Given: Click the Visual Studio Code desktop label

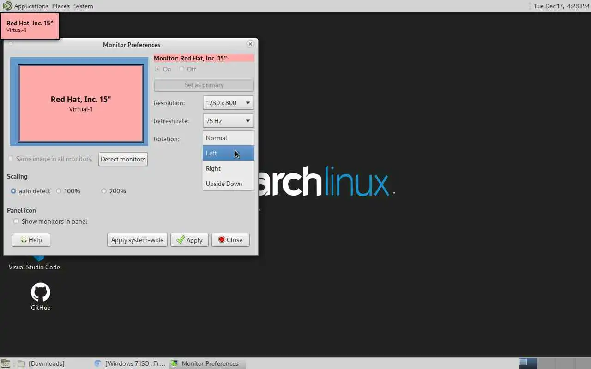Looking at the screenshot, I should [34, 267].
